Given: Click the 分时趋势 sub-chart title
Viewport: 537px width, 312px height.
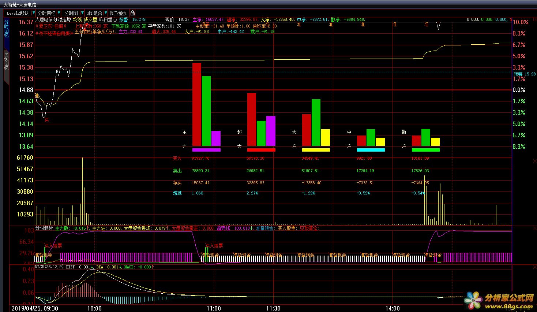Looking at the screenshot, I should coord(44,228).
